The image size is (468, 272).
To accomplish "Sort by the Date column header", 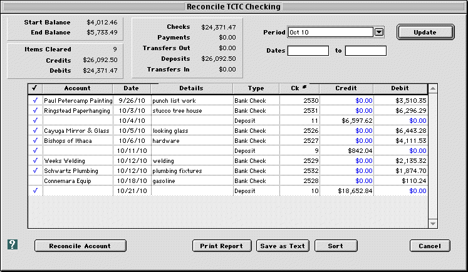I will [x=131, y=88].
